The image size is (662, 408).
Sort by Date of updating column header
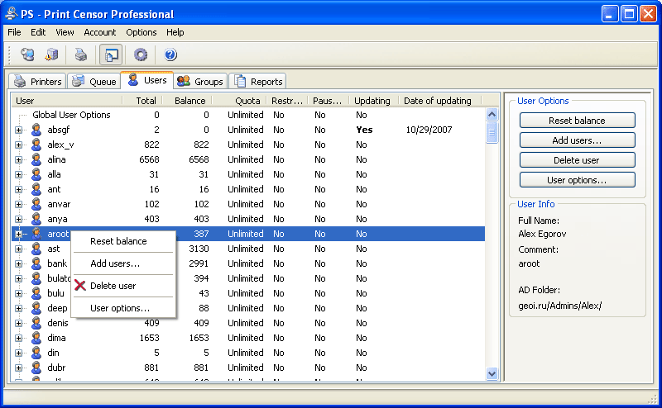pyautogui.click(x=440, y=101)
